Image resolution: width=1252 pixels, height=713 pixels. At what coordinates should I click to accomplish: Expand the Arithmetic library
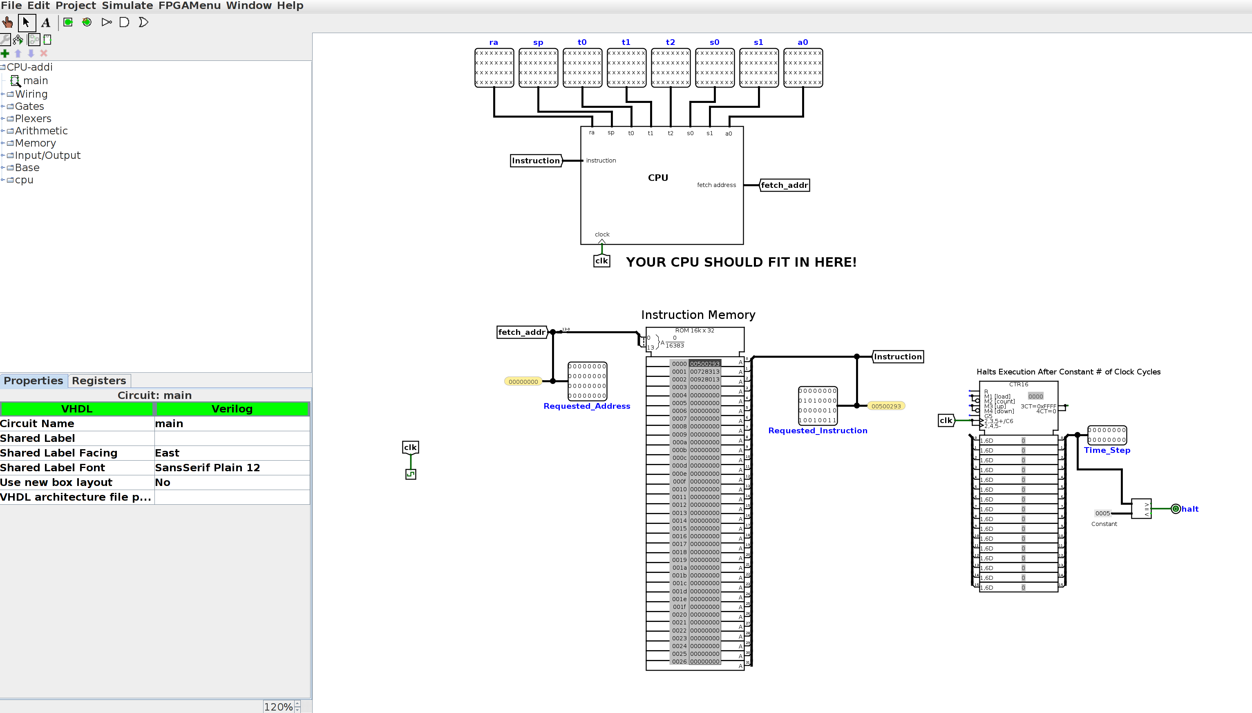[x=3, y=131]
